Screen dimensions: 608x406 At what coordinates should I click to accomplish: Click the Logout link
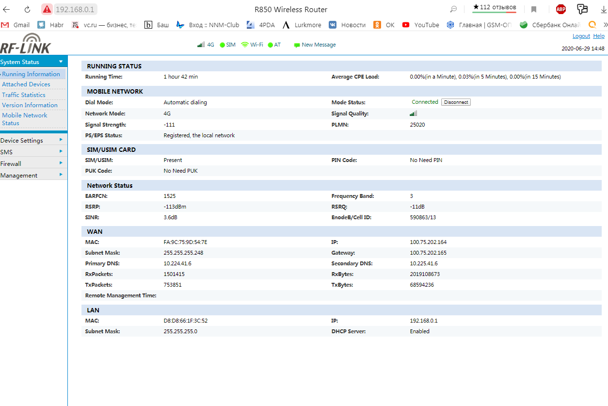click(581, 36)
